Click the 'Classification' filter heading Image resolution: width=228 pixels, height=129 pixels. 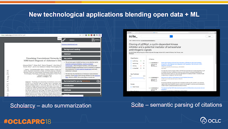[134, 58]
